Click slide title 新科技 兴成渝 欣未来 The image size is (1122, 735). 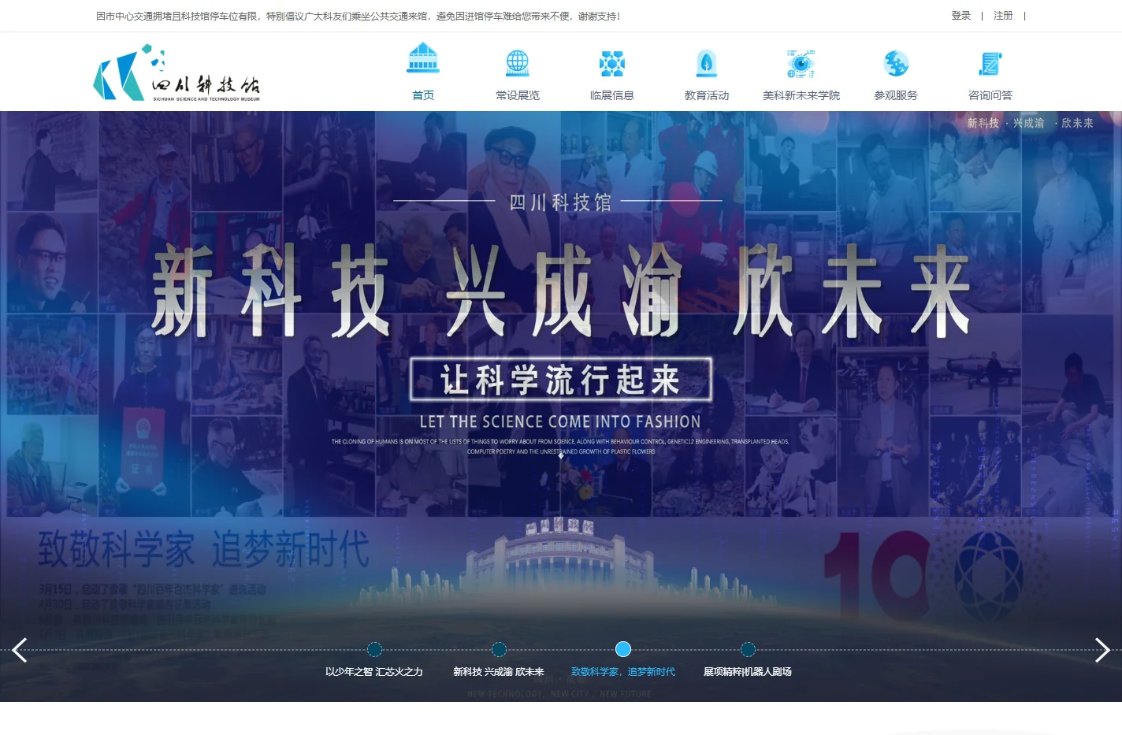499,672
